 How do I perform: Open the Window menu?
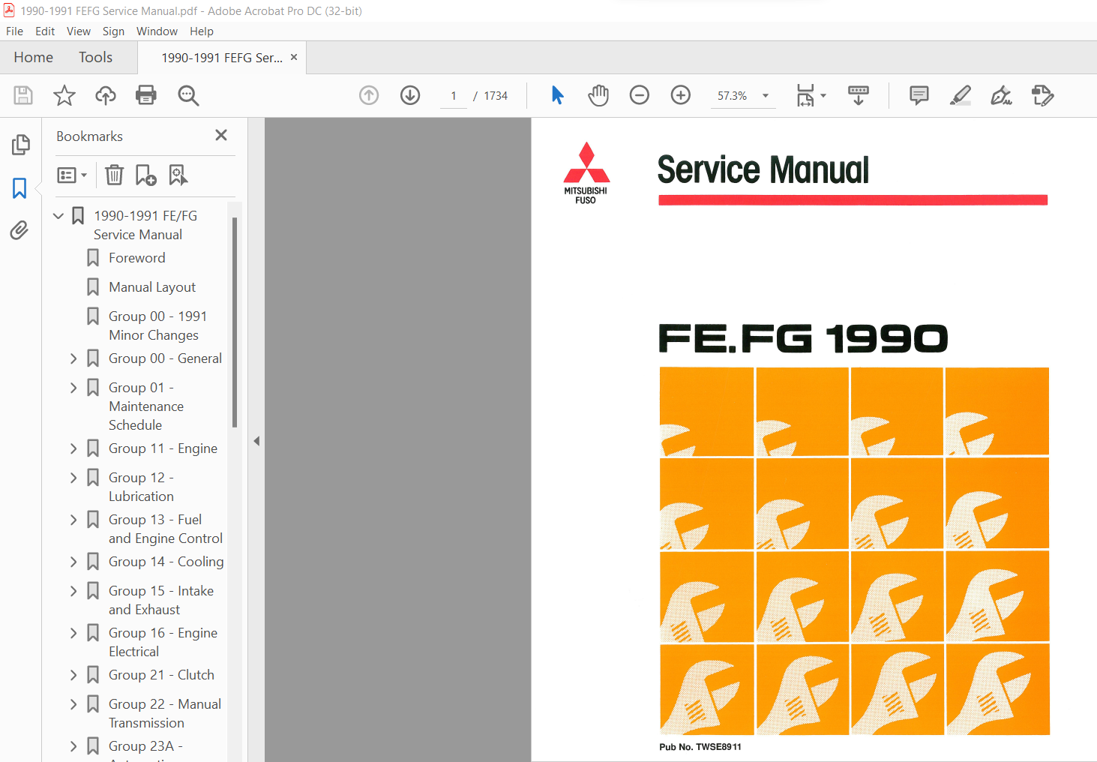pyautogui.click(x=157, y=31)
